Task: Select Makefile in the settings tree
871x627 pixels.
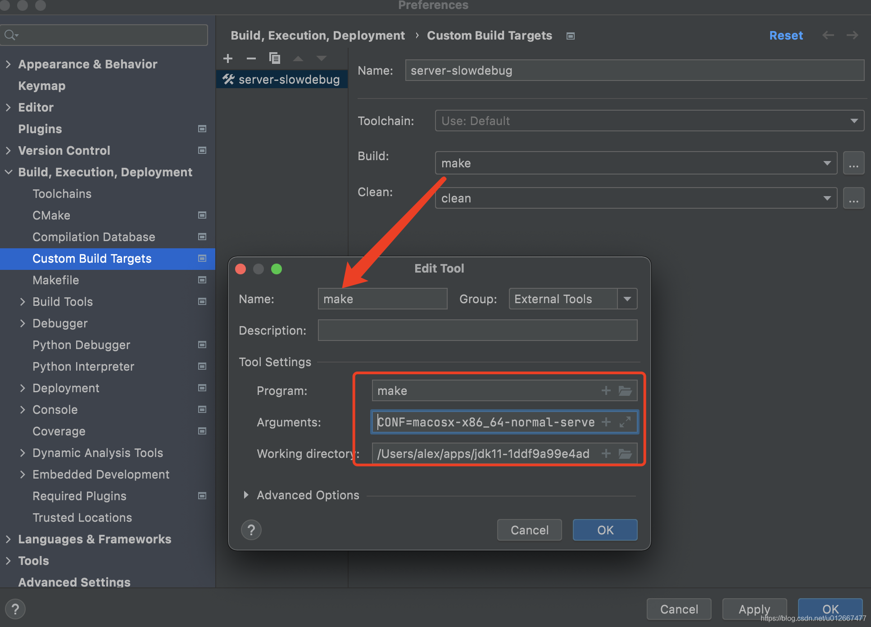Action: [56, 280]
